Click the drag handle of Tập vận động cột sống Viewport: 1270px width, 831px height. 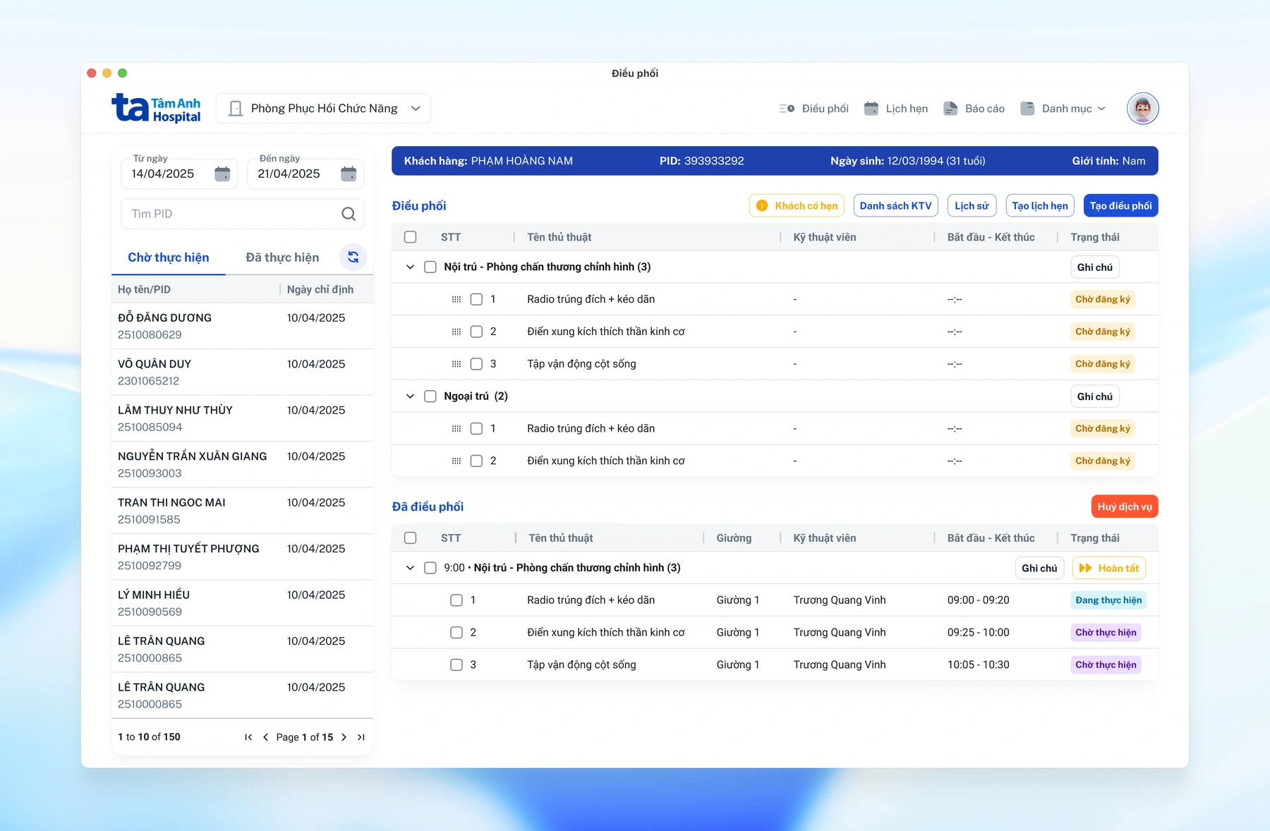[456, 364]
